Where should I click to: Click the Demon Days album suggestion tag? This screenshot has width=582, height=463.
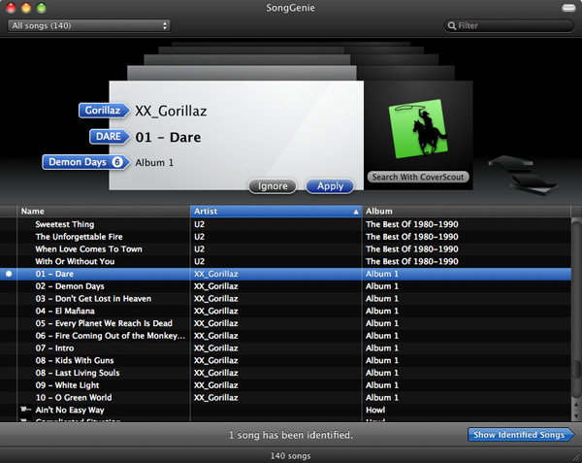[86, 162]
